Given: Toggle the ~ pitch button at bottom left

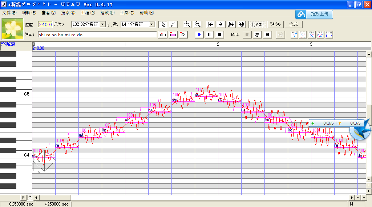Looking at the screenshot, I should (30, 198).
